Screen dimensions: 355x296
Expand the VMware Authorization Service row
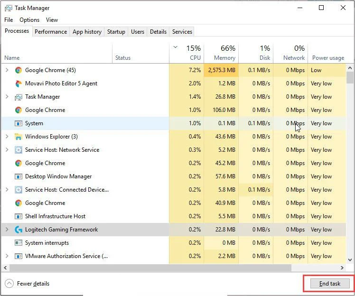tap(7, 256)
